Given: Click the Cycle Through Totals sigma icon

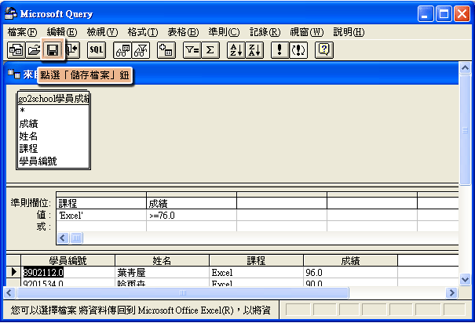Looking at the screenshot, I should tap(210, 50).
